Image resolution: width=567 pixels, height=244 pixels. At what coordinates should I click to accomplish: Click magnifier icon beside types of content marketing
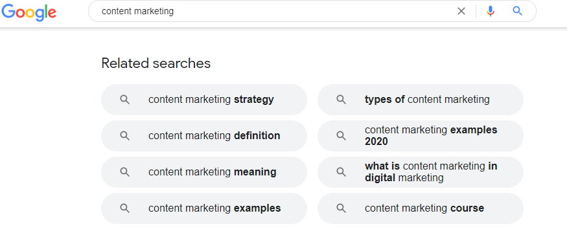tap(341, 100)
